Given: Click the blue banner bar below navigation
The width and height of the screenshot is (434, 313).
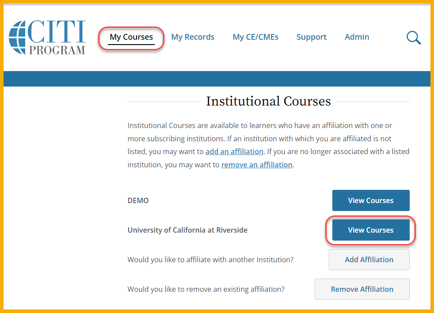Looking at the screenshot, I should pos(217,79).
